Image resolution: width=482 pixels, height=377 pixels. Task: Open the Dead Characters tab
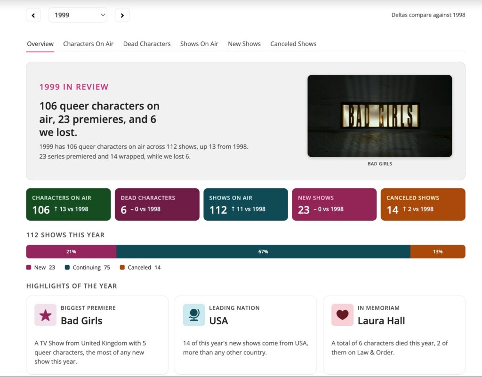click(x=147, y=44)
